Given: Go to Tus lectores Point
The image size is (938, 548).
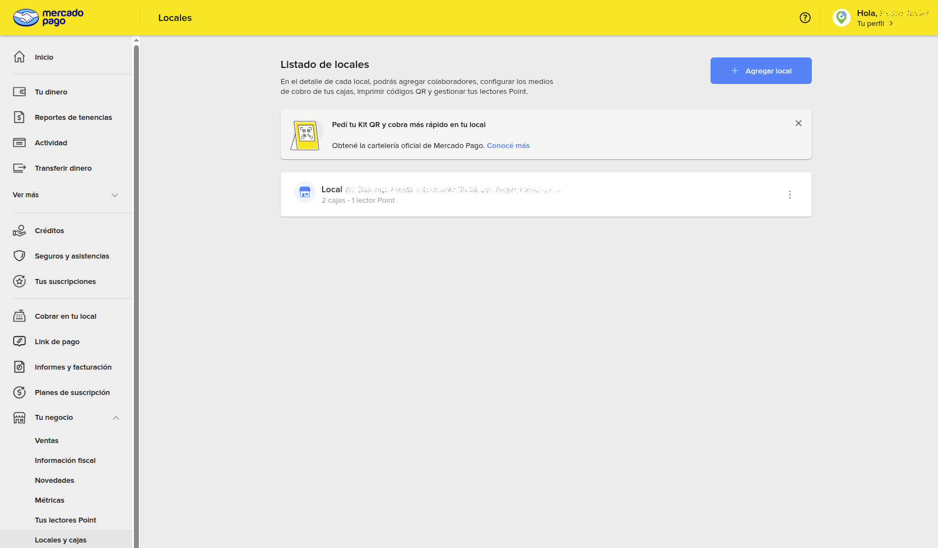Looking at the screenshot, I should (x=65, y=520).
